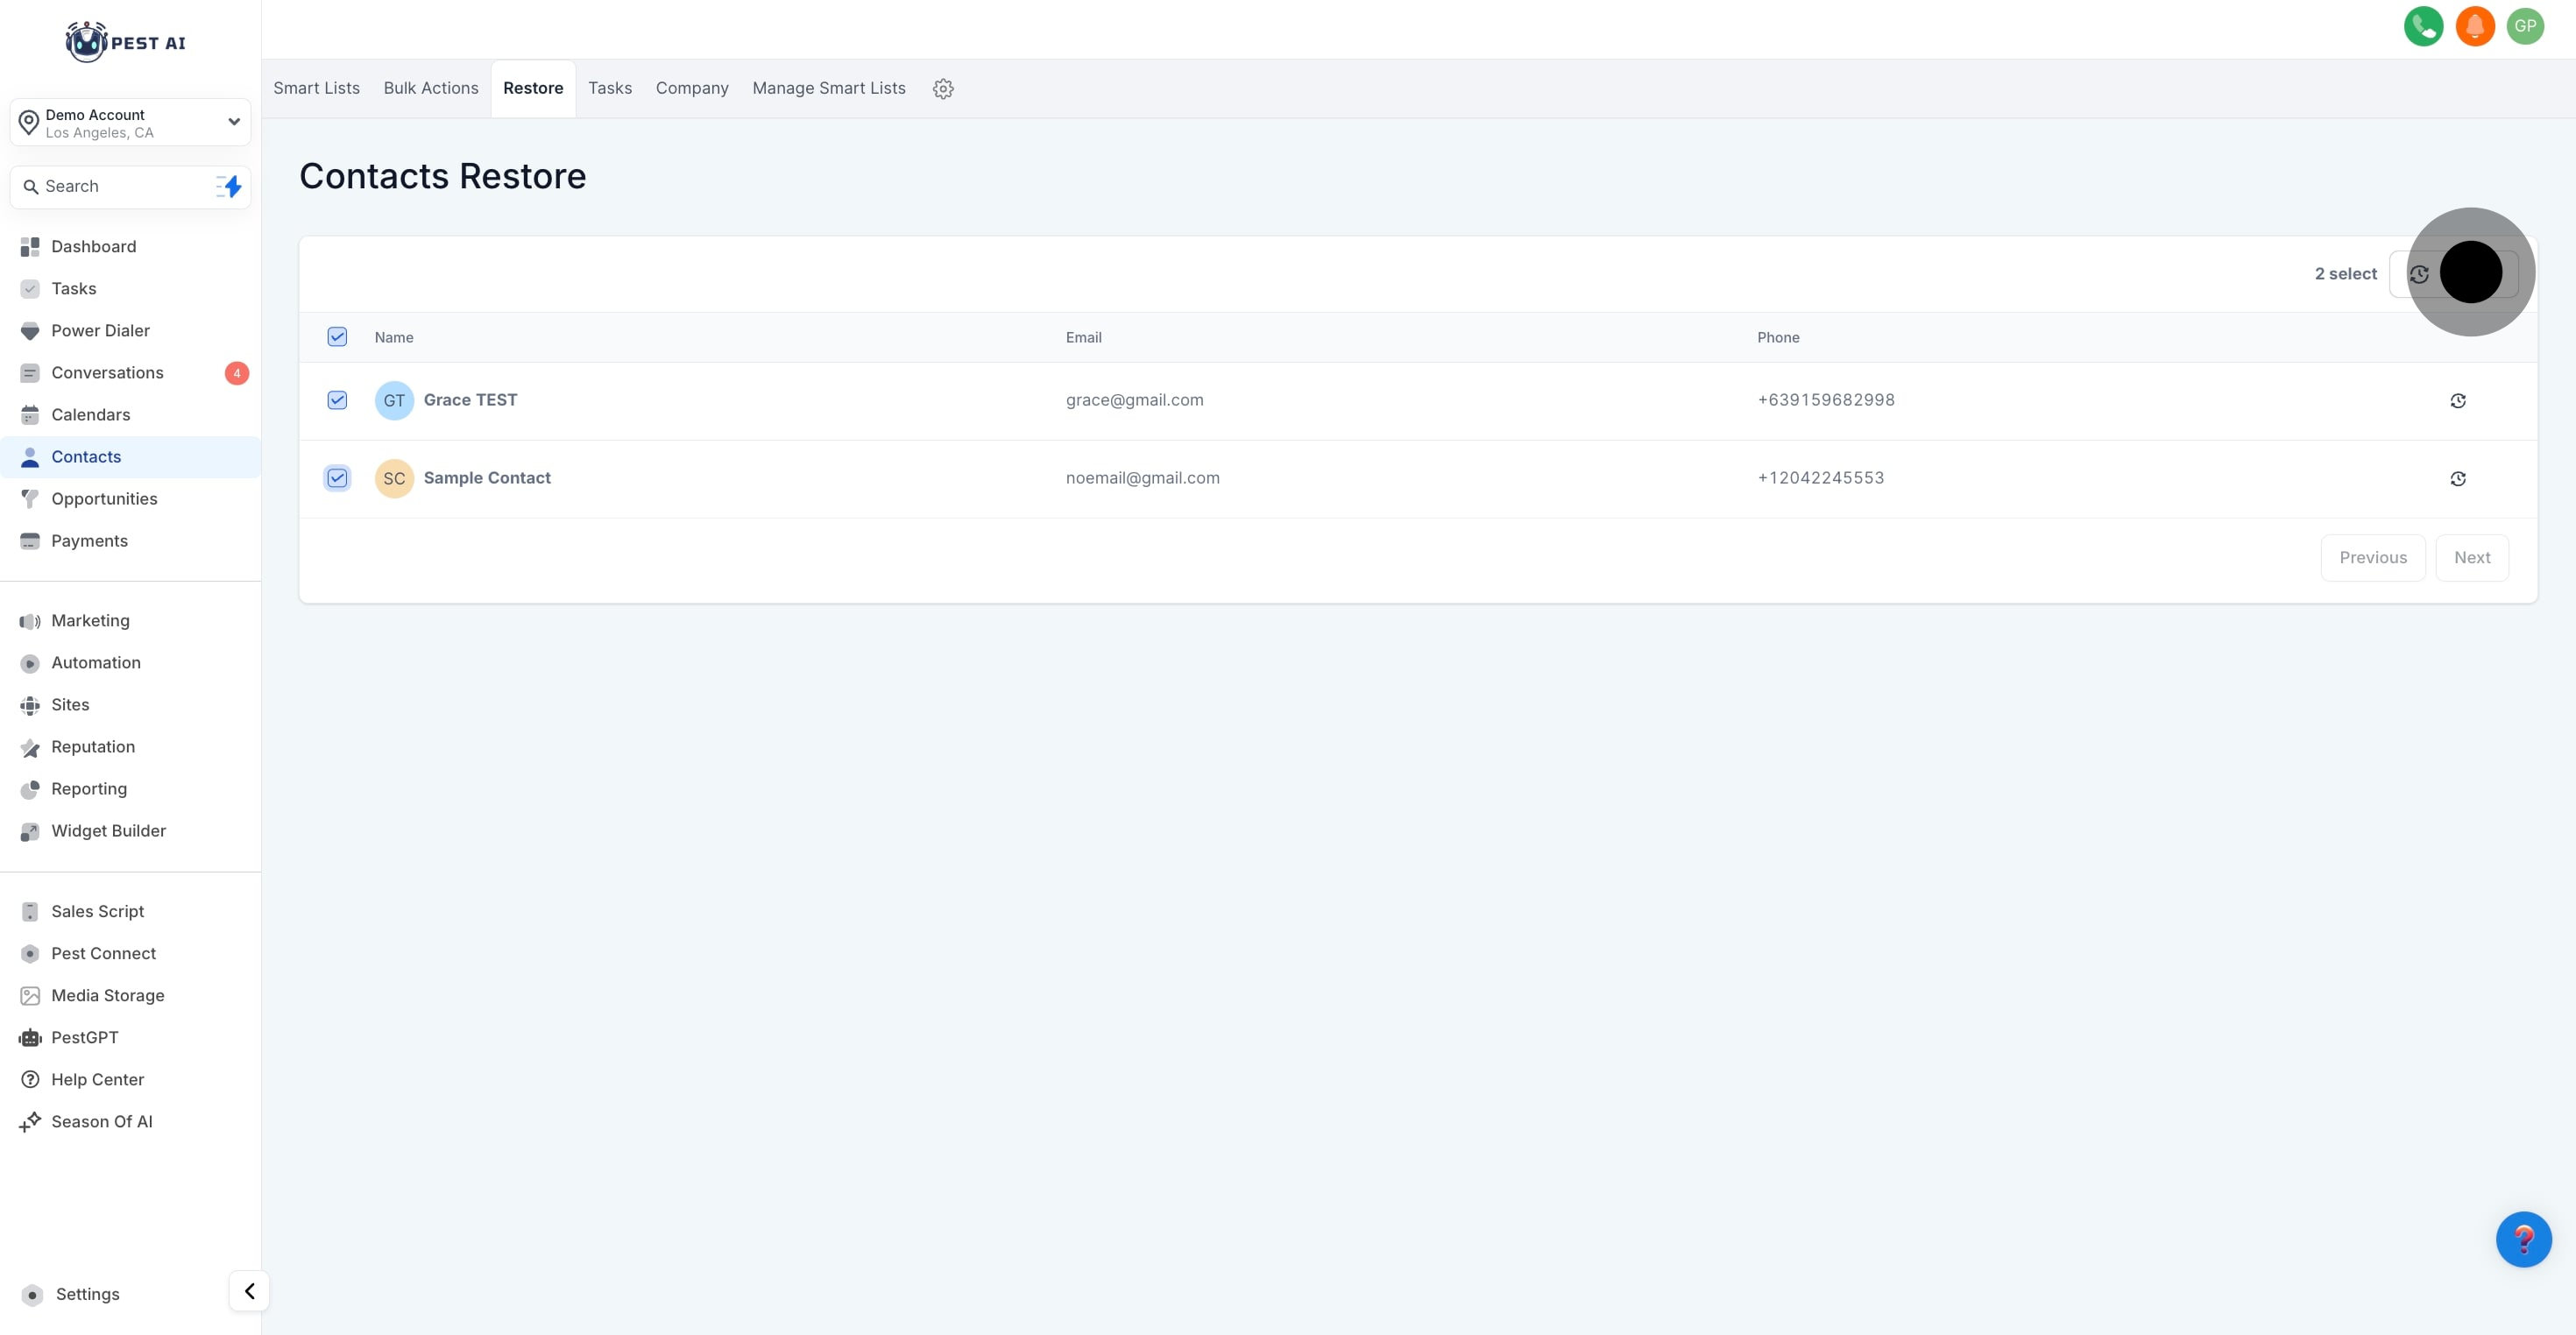Restore the Grace TEST contact row icon

click(2458, 401)
